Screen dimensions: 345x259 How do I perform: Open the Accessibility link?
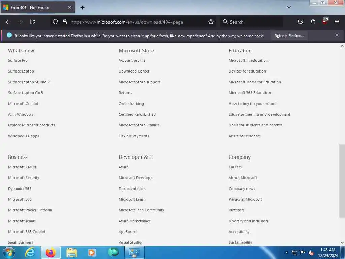239,232
